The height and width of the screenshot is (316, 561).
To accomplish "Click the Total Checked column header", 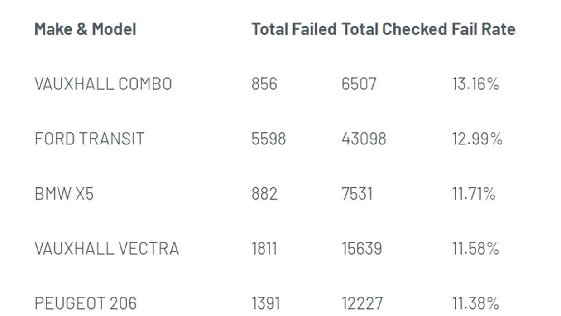I will (394, 29).
